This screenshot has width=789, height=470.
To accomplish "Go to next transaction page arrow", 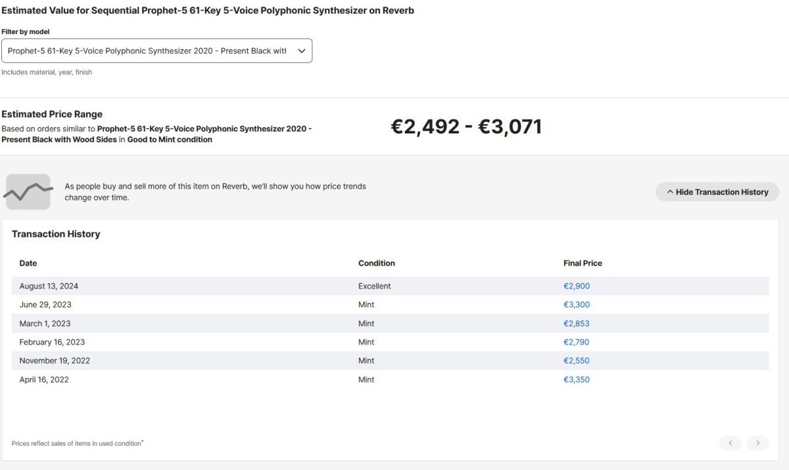I will click(x=757, y=443).
